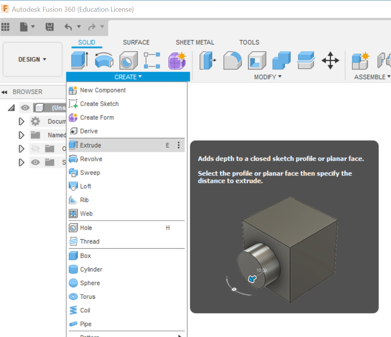Activate the Move/Copy tool

tap(330, 60)
